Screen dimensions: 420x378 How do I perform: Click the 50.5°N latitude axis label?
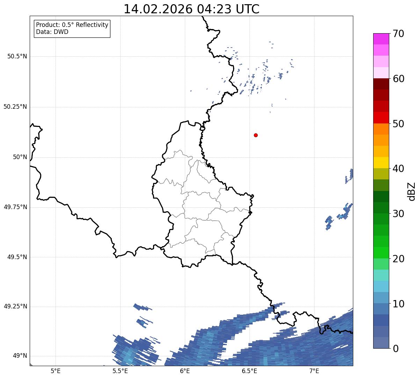pos(17,56)
